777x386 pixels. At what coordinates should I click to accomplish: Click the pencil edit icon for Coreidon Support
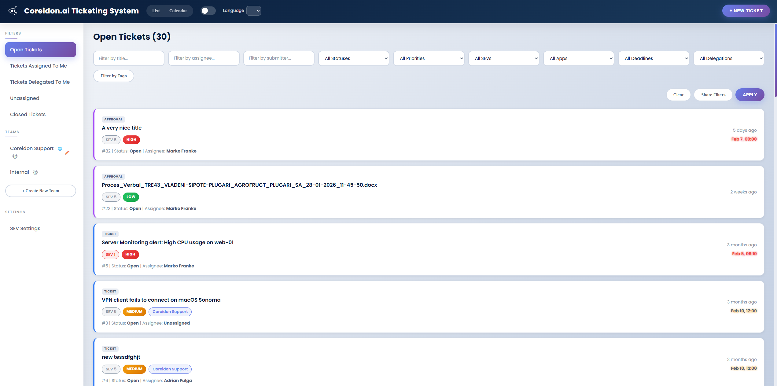pos(68,153)
